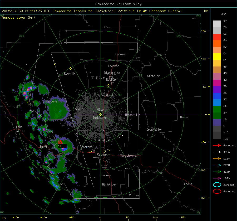This screenshot has width=237, height=221.
Task: Click the magenta 18TS arrow in legend
Action: tap(217, 178)
